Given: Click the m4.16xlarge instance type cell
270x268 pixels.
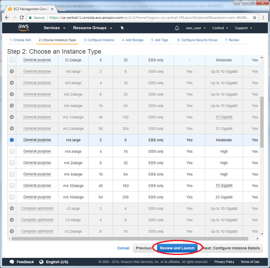Looking at the screenshot, I should point(73,197).
